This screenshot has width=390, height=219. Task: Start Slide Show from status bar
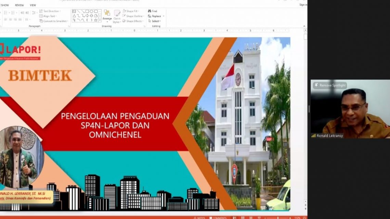pos(259,218)
